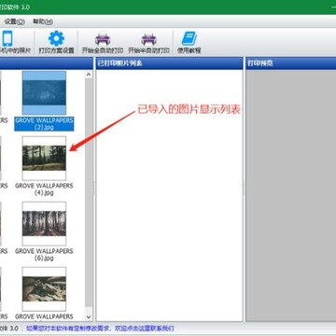Click scroll down arrow of image list

[x=89, y=317]
